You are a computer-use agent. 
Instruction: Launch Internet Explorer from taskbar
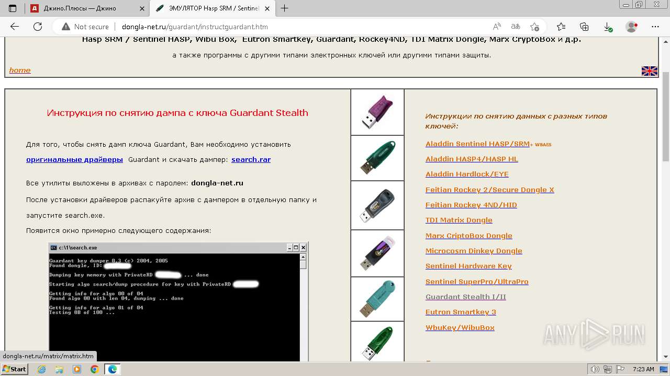(x=42, y=369)
